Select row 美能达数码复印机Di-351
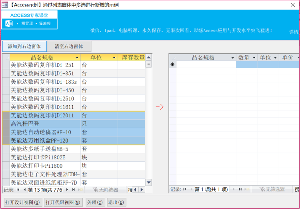The image size is (300, 209). click(74, 73)
